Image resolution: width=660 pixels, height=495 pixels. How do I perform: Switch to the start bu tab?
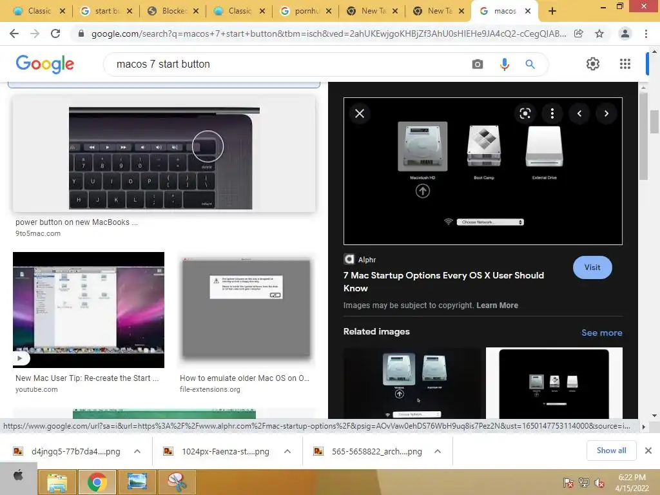click(x=101, y=11)
